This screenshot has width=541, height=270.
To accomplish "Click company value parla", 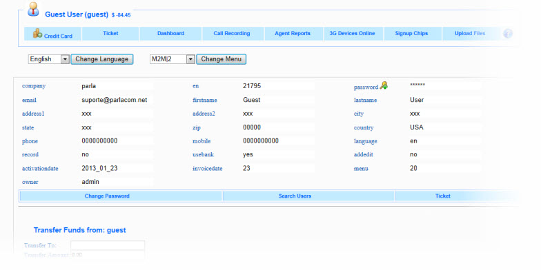I will pos(88,86).
